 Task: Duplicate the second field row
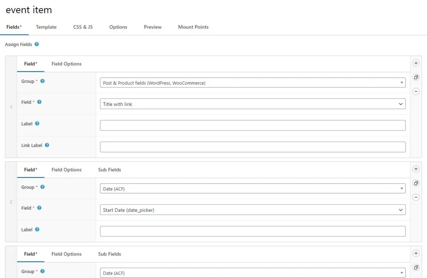pyautogui.click(x=416, y=183)
